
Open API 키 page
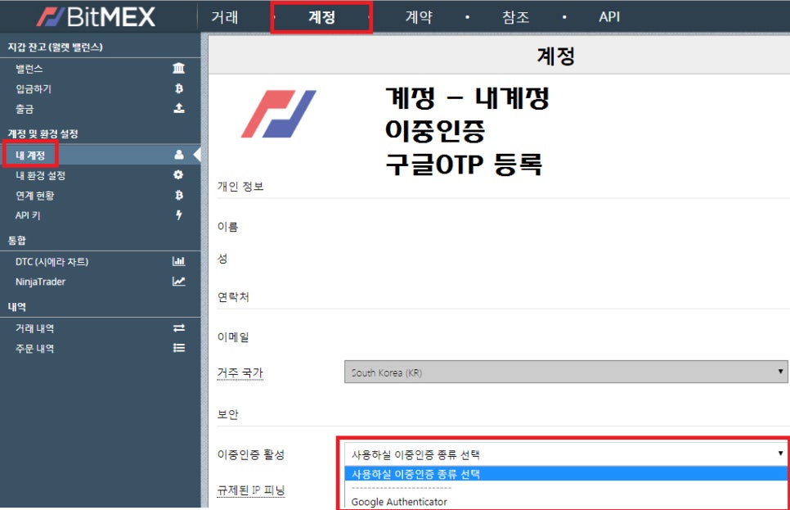tap(28, 215)
